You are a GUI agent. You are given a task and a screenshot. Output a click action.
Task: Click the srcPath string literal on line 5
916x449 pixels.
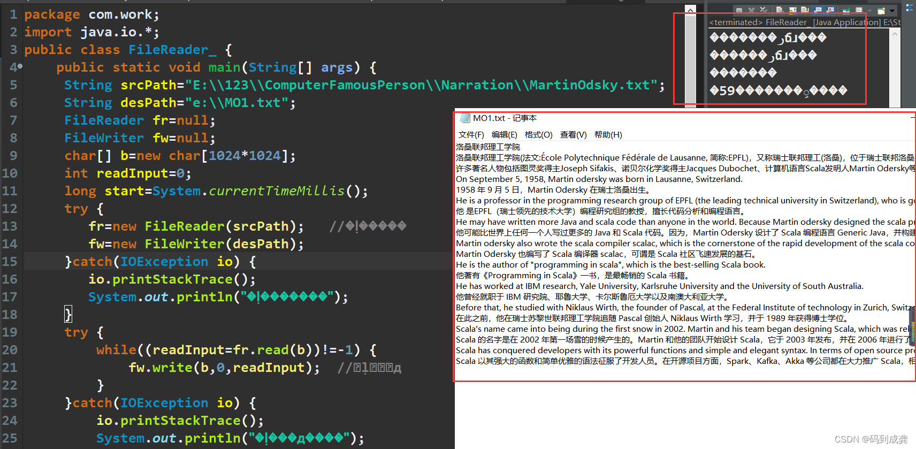(421, 85)
